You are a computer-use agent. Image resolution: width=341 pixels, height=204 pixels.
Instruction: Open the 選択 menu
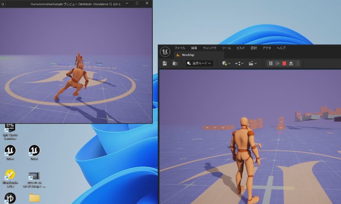point(254,48)
